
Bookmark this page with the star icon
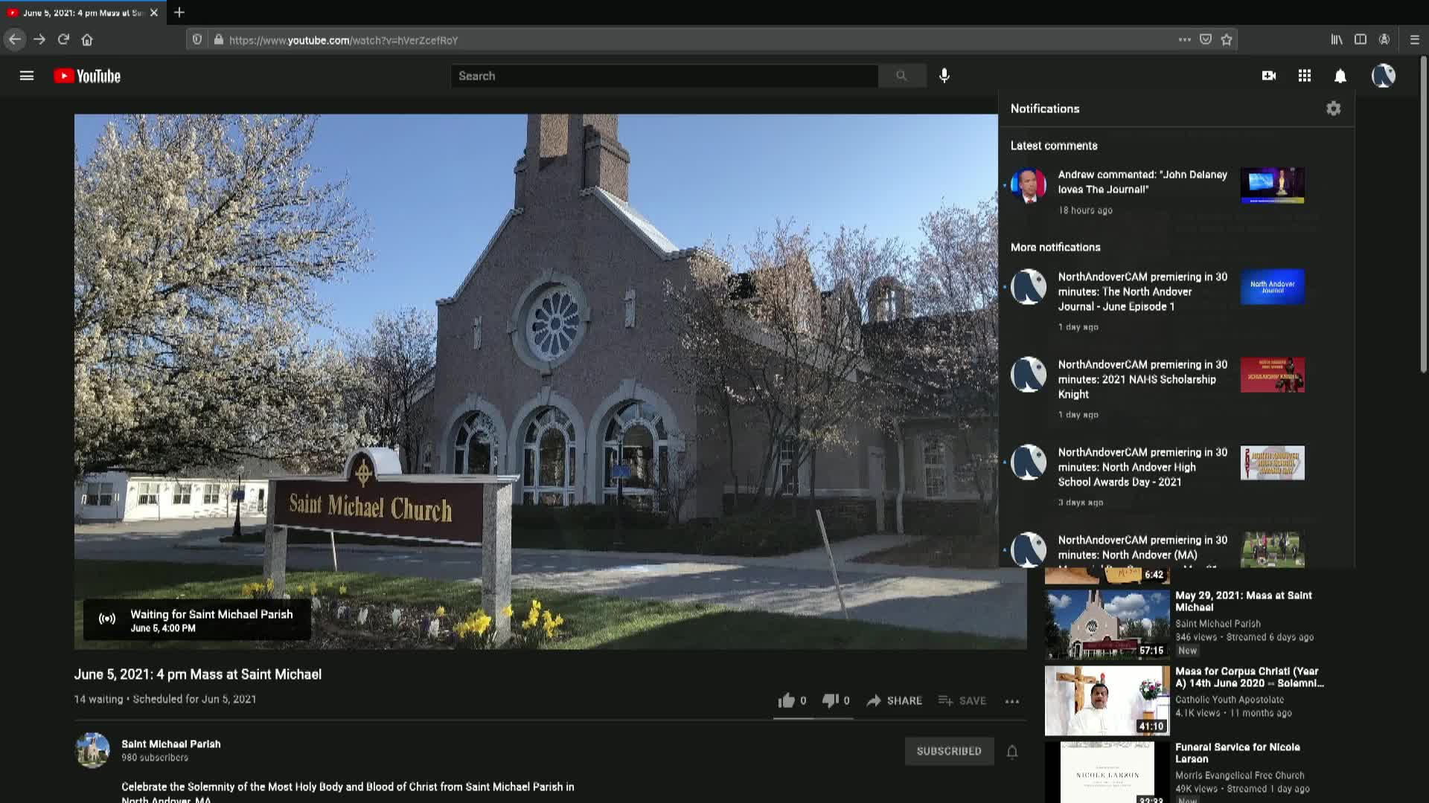(x=1227, y=40)
